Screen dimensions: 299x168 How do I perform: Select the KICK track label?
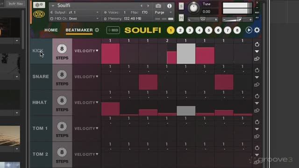click(38, 51)
